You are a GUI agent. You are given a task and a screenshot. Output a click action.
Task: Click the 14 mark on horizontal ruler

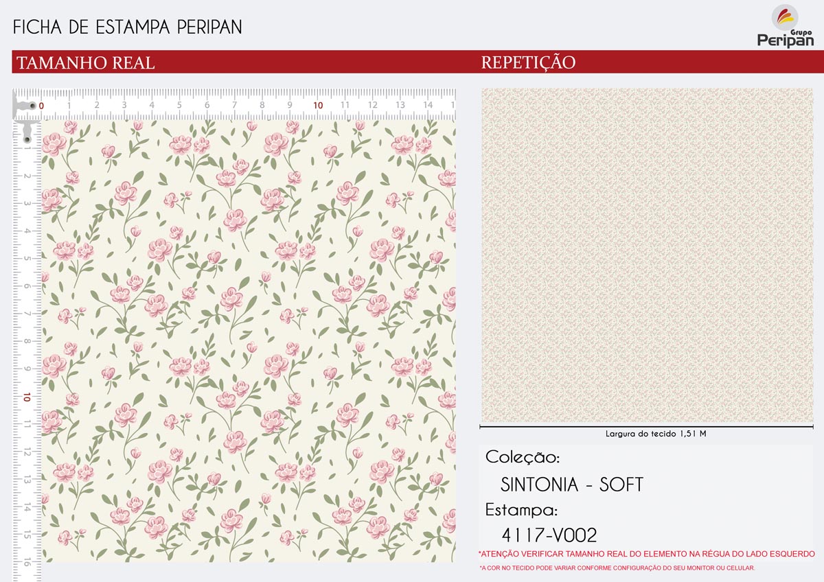[428, 105]
